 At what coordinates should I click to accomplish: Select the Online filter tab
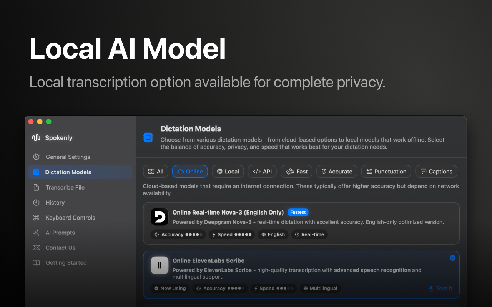click(x=190, y=172)
